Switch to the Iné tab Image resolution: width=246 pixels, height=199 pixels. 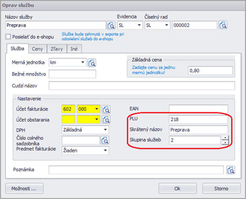tap(74, 49)
